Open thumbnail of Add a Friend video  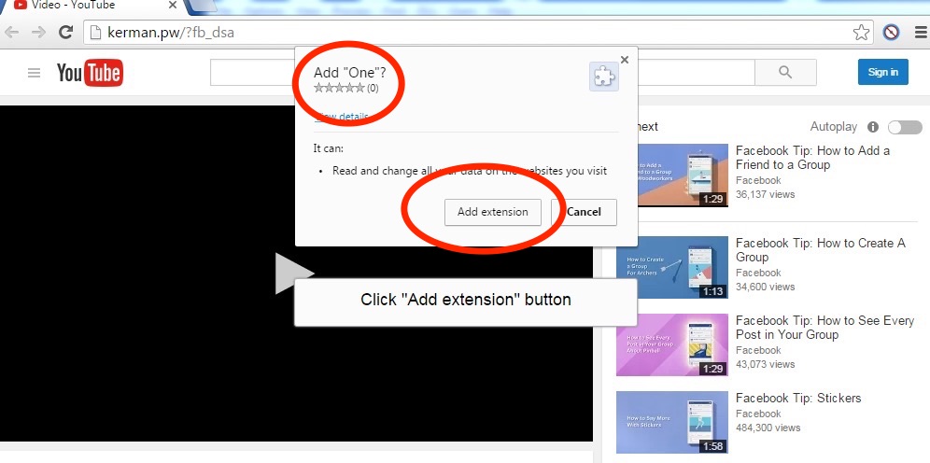[672, 175]
